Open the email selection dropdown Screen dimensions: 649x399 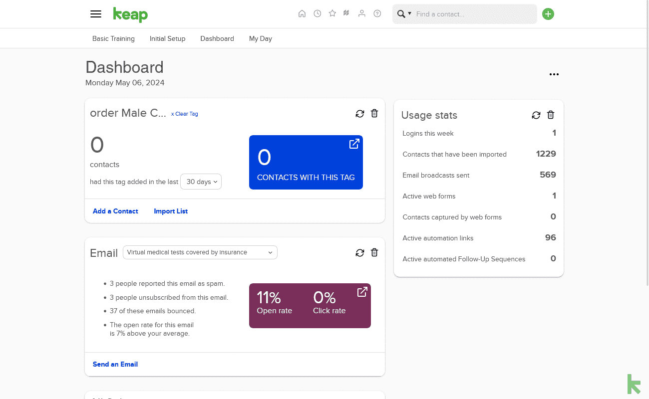point(200,252)
